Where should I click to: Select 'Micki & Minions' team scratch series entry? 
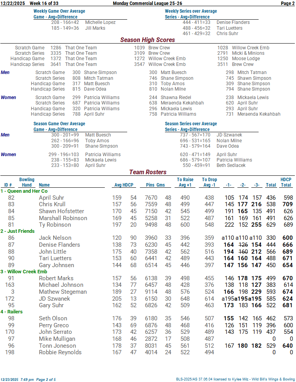248,53
